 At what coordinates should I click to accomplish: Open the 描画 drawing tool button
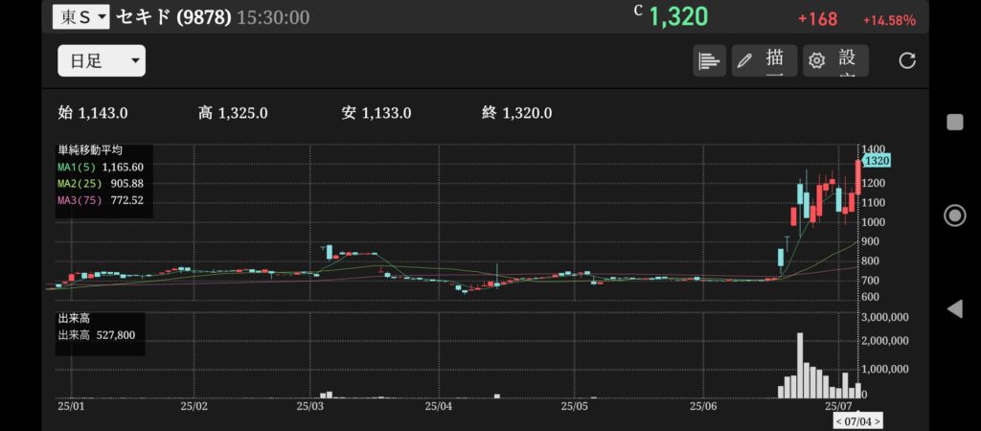click(x=764, y=60)
